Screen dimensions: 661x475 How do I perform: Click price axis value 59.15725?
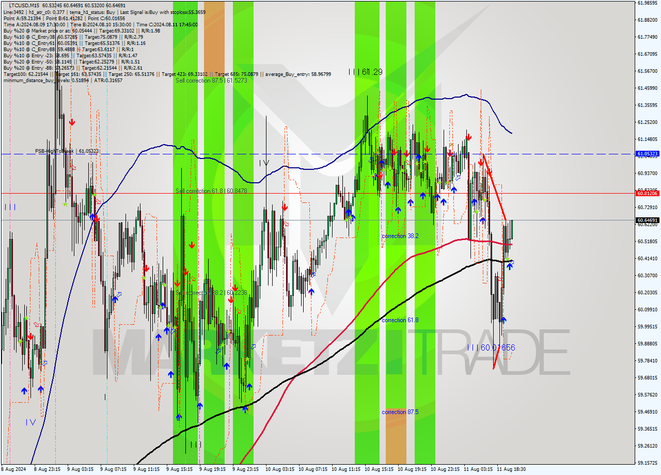click(x=648, y=463)
